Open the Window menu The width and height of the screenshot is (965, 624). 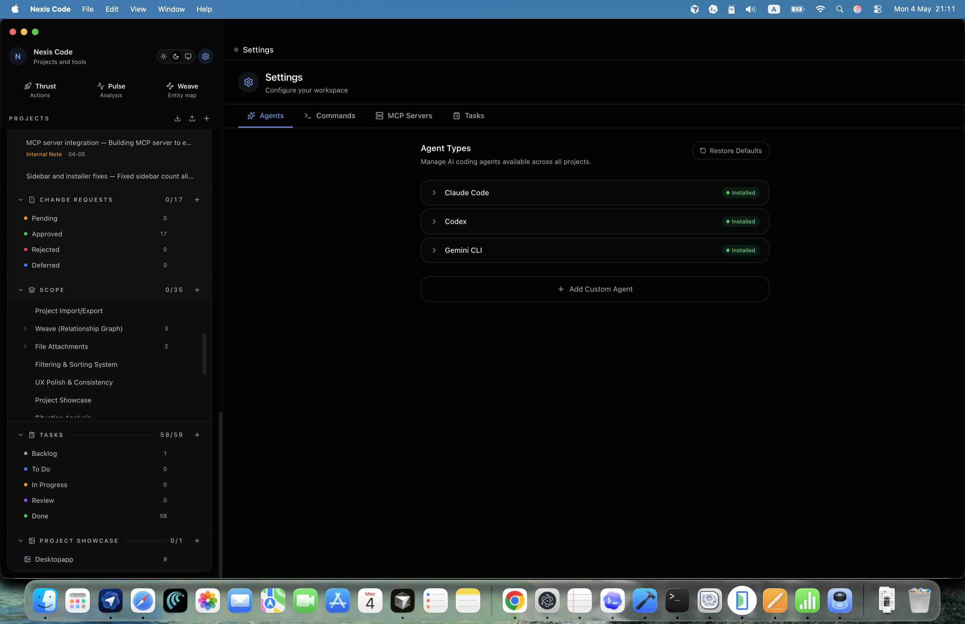click(x=171, y=9)
